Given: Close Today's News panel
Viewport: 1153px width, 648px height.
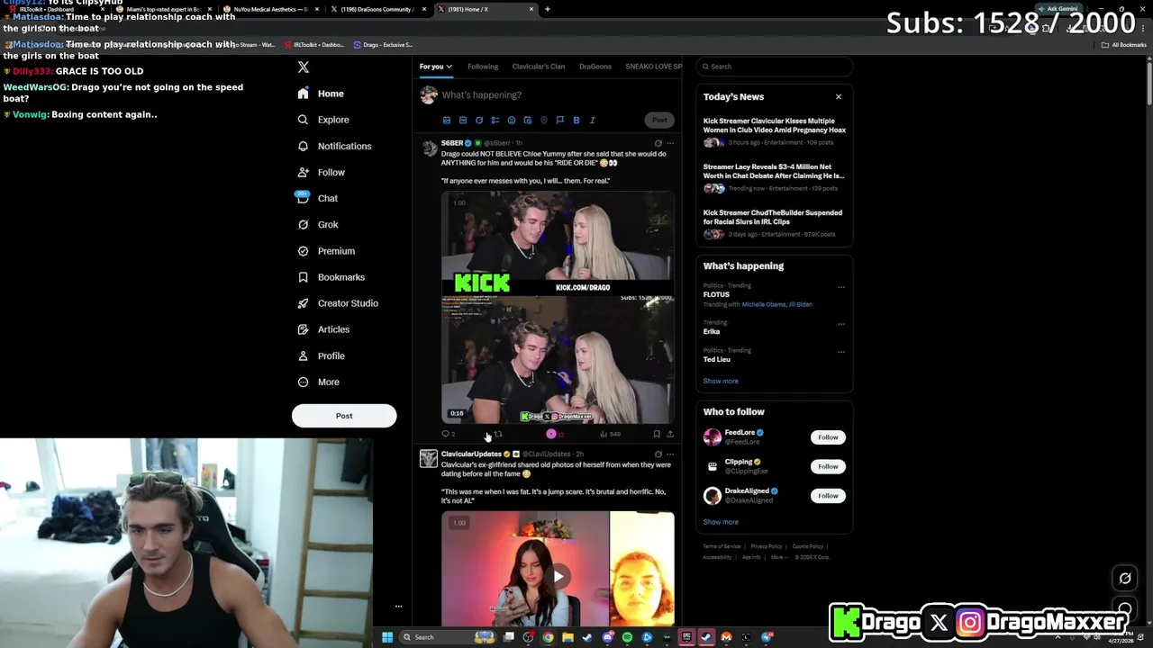Looking at the screenshot, I should (x=839, y=97).
